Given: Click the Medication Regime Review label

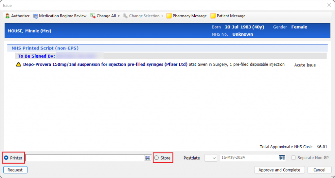Looking at the screenshot, I should tap(63, 16).
